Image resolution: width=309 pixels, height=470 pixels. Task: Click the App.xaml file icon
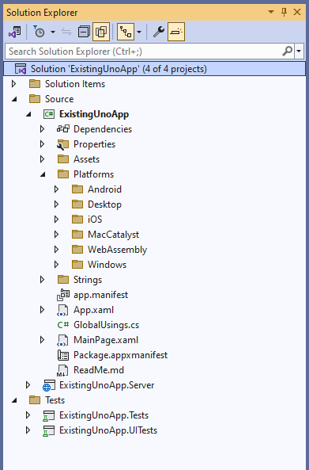click(62, 310)
